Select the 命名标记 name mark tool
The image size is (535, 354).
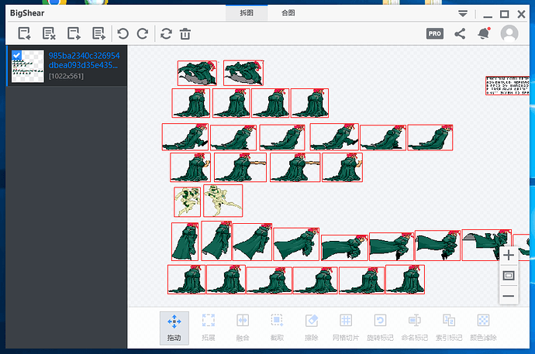[415, 328]
